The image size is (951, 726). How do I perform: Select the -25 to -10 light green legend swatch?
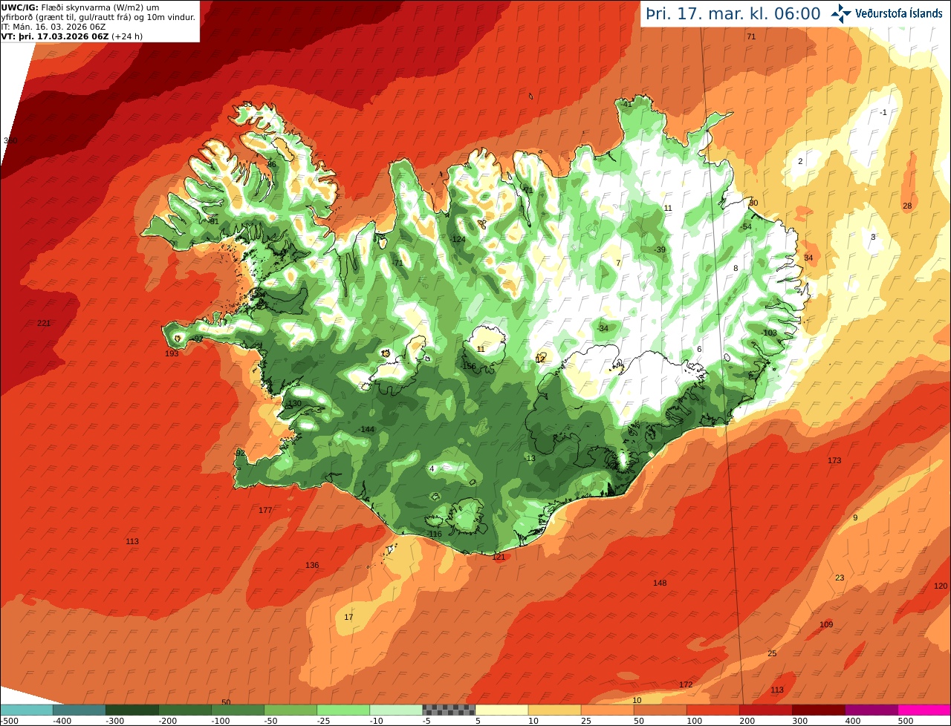tap(343, 710)
